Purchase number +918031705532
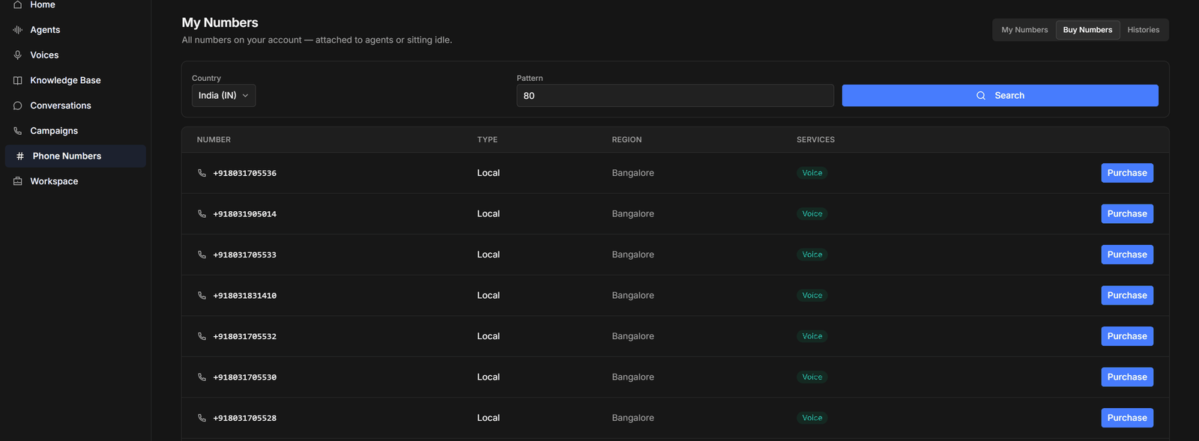1199x441 pixels. [x=1126, y=336]
